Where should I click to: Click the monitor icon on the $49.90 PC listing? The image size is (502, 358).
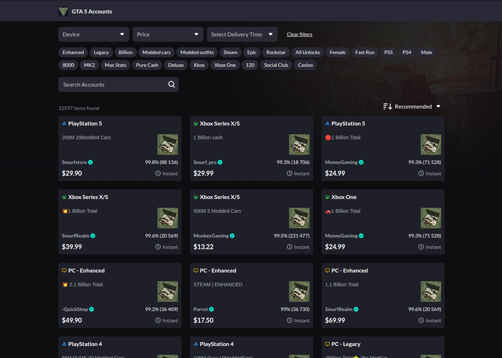64,271
